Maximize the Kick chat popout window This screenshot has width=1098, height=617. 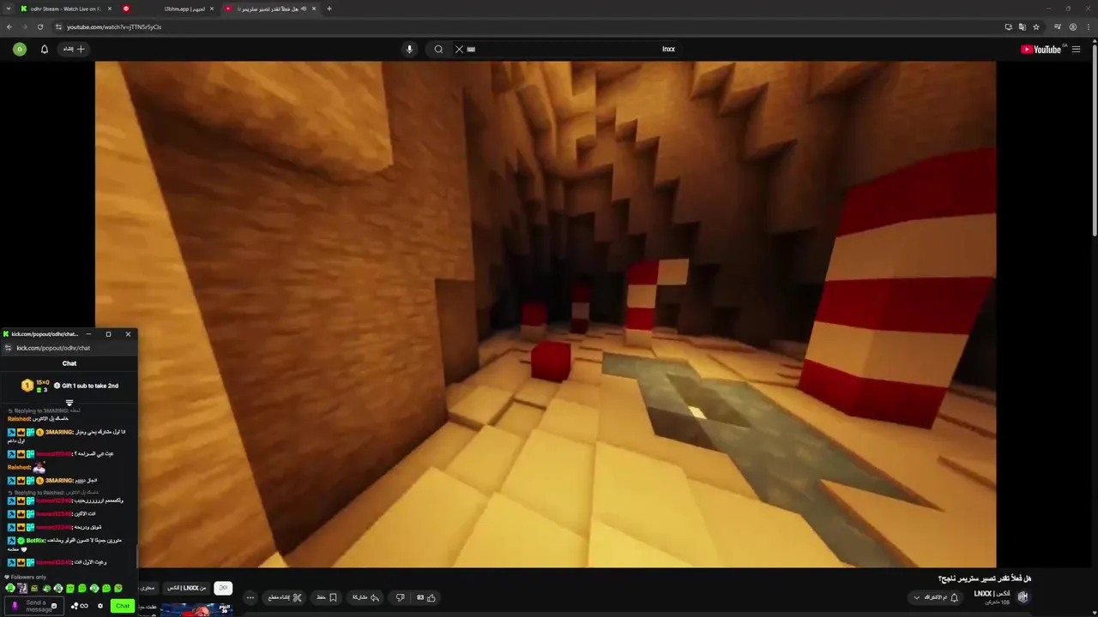pos(108,334)
